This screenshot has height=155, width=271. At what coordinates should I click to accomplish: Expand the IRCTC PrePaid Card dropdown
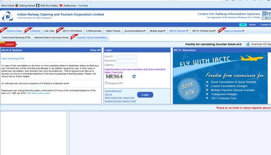coord(204,31)
